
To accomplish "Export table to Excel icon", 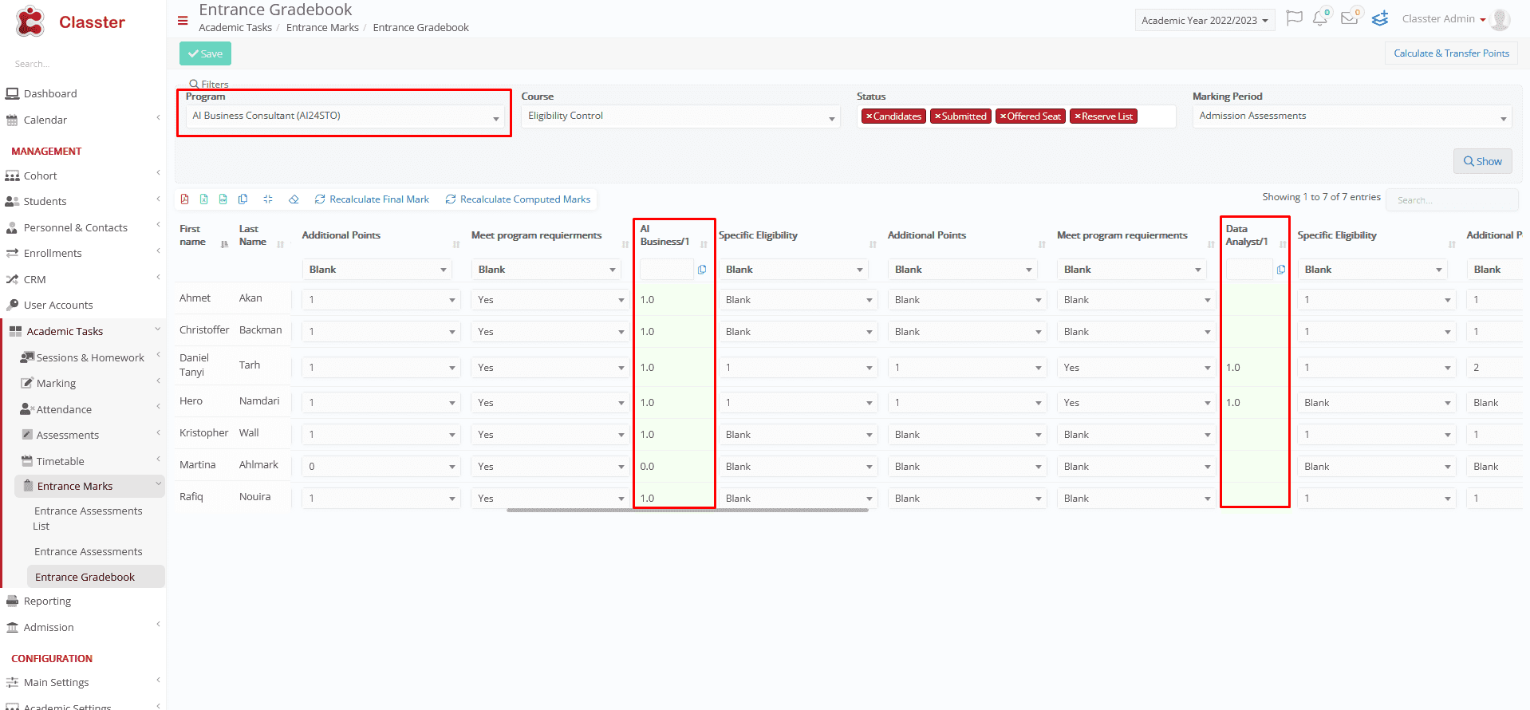I will 204,199.
